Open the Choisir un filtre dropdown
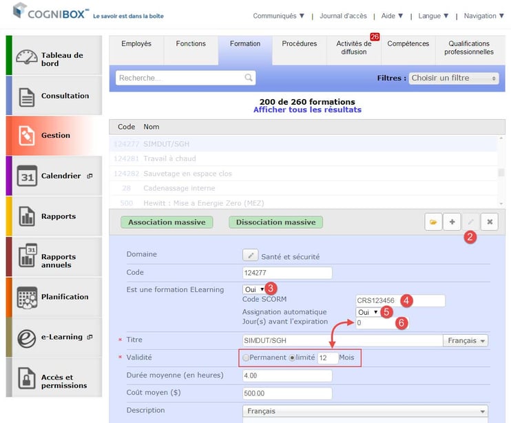The width and height of the screenshot is (511, 423). pyautogui.click(x=454, y=79)
